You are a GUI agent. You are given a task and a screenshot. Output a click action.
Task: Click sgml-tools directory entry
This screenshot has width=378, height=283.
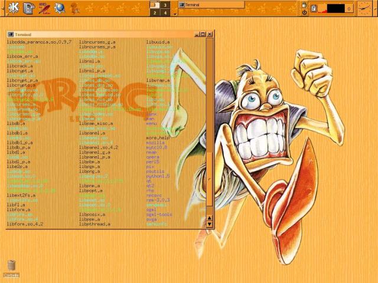(159, 215)
